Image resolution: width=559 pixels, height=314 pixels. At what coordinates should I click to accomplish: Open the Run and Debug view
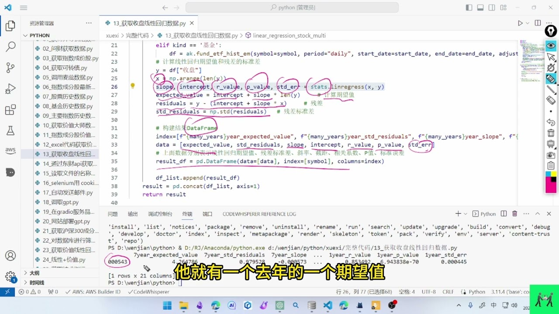click(x=10, y=89)
